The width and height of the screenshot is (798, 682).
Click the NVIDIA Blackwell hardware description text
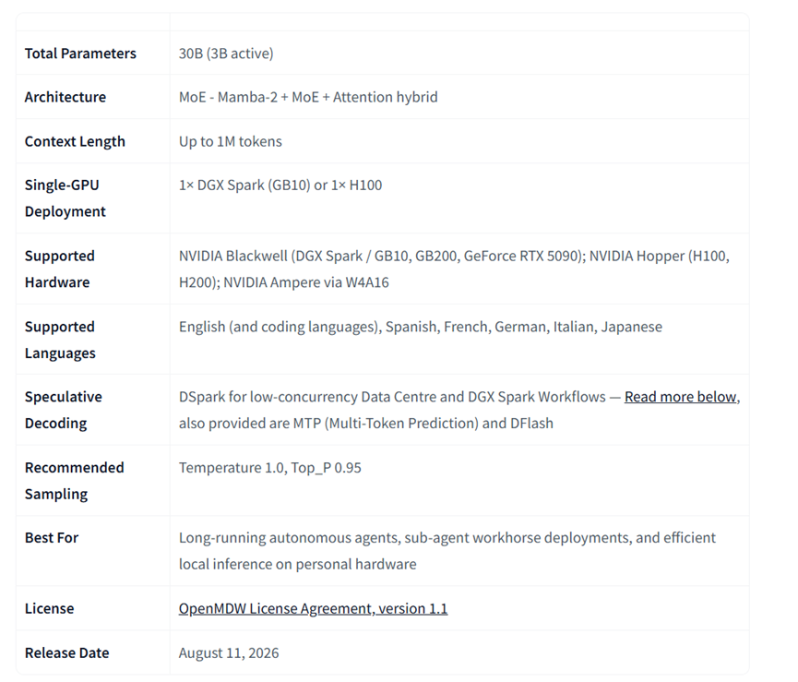pyautogui.click(x=454, y=269)
